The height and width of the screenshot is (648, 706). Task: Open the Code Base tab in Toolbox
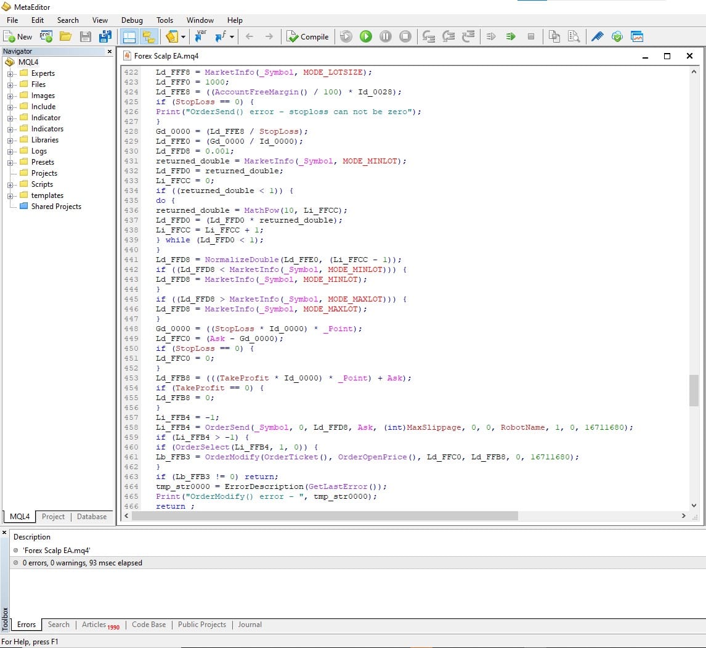[148, 625]
